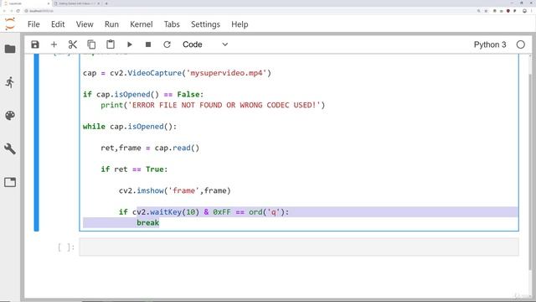
Task: Close the first browser tab
Action: click(x=48, y=3)
